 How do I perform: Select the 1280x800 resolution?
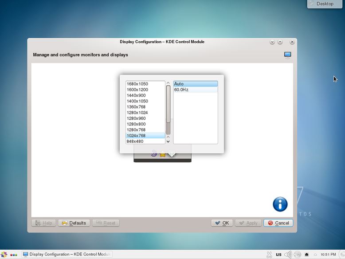[x=145, y=124]
